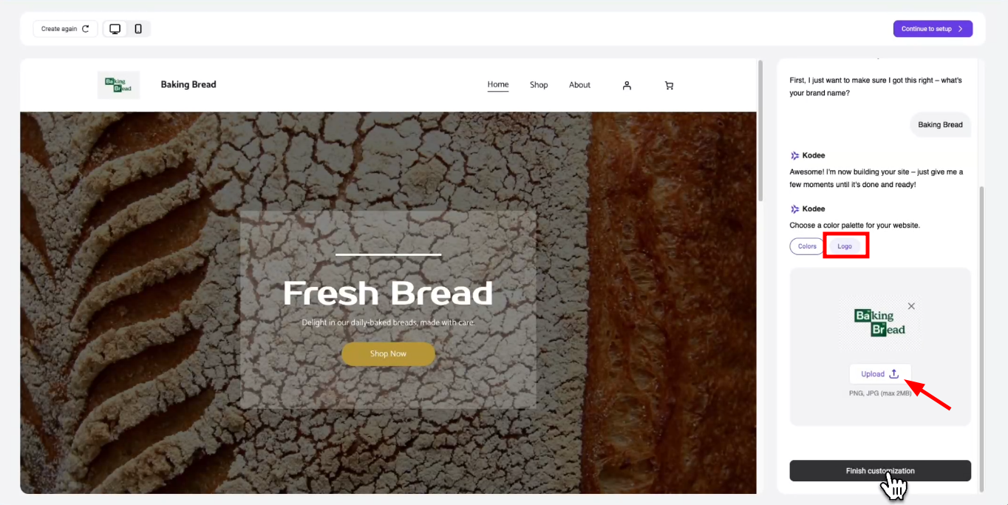The image size is (1008, 505).
Task: Click the Shop Now button
Action: point(388,354)
